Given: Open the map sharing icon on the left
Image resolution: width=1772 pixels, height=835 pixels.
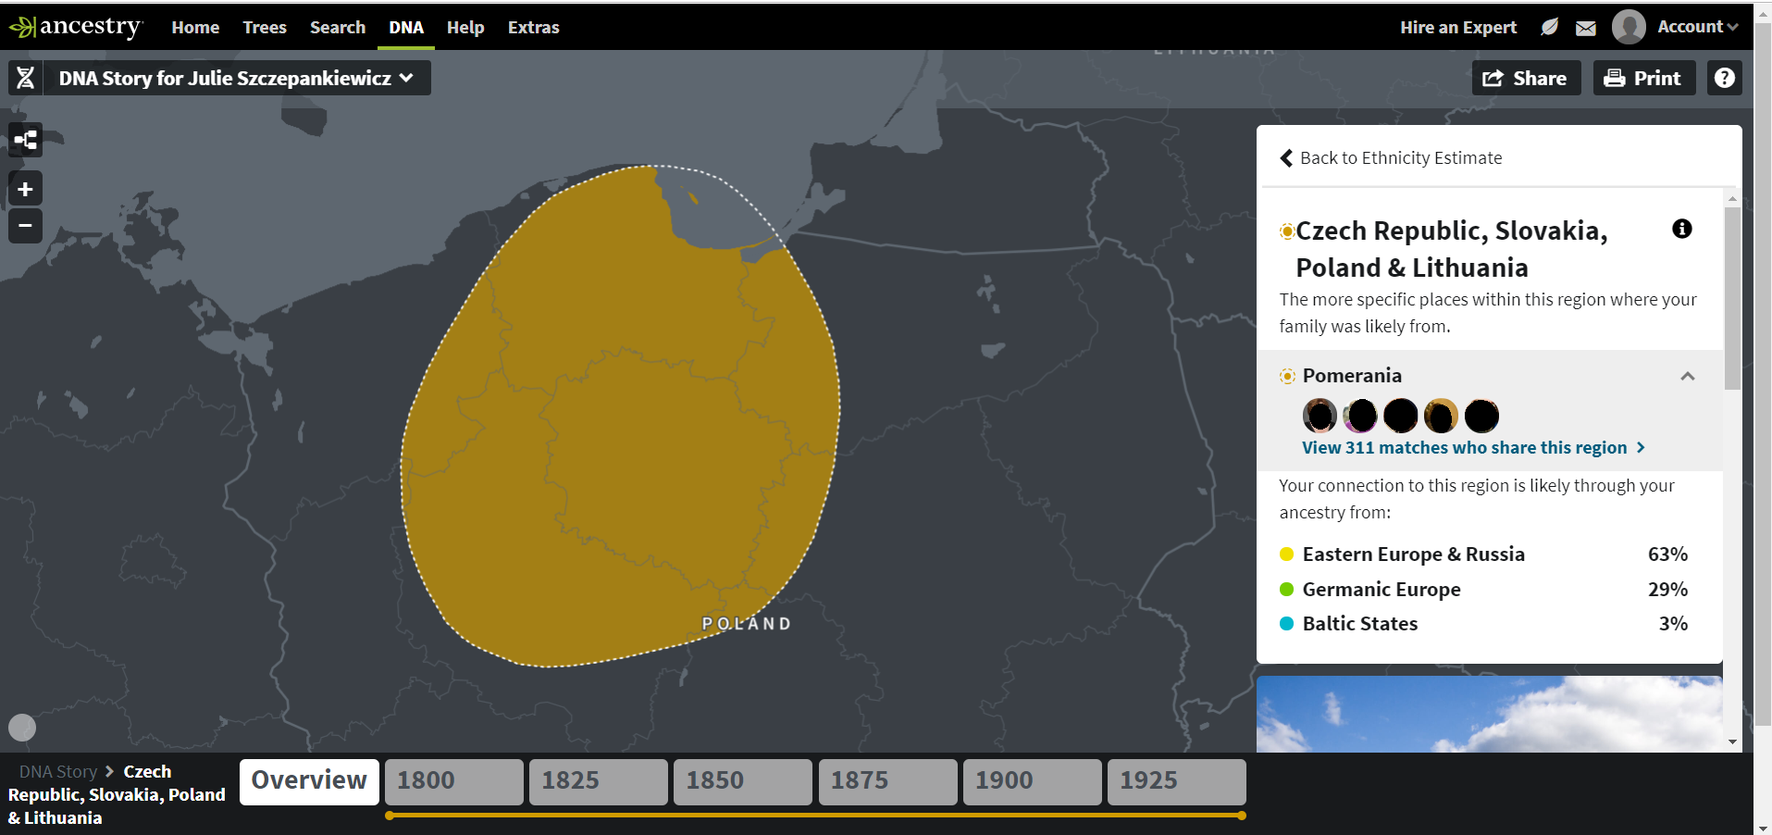Looking at the screenshot, I should (x=25, y=140).
